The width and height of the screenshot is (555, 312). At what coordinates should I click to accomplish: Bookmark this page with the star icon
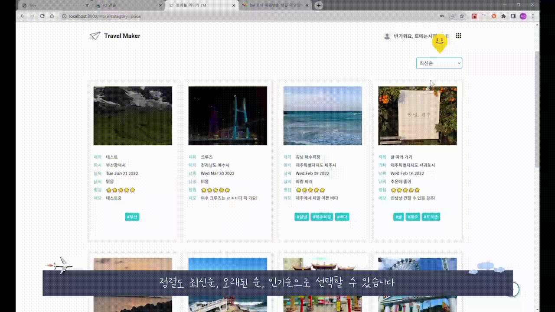click(462, 16)
